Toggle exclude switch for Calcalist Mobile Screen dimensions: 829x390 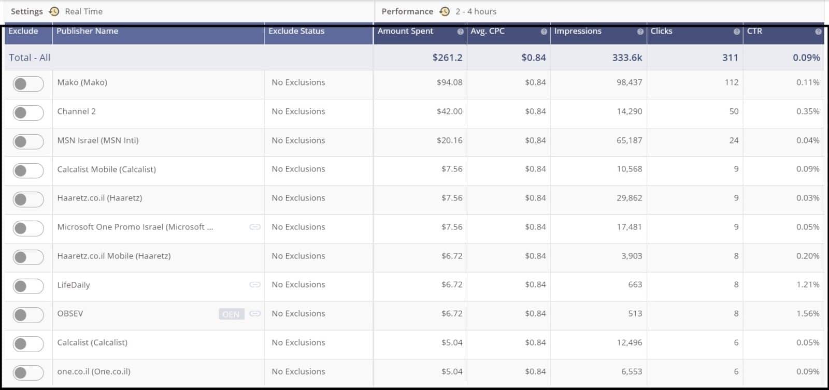click(x=28, y=170)
